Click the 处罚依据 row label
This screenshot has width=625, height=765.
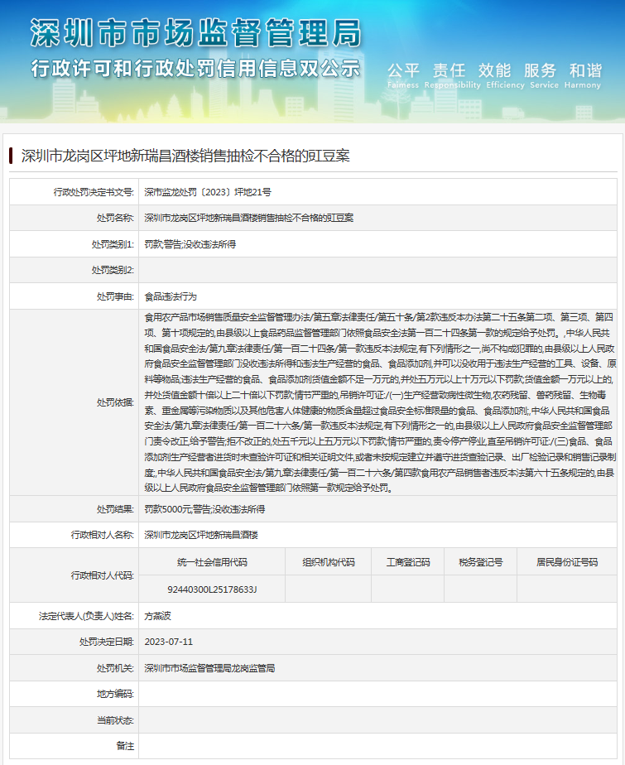(115, 402)
